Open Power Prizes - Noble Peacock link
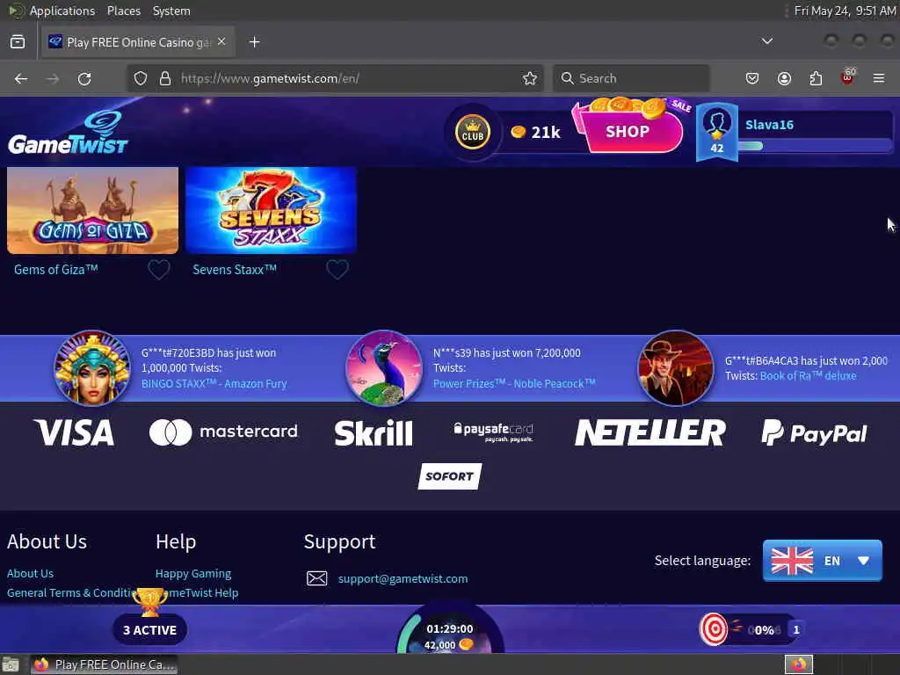This screenshot has height=675, width=900. [x=514, y=383]
